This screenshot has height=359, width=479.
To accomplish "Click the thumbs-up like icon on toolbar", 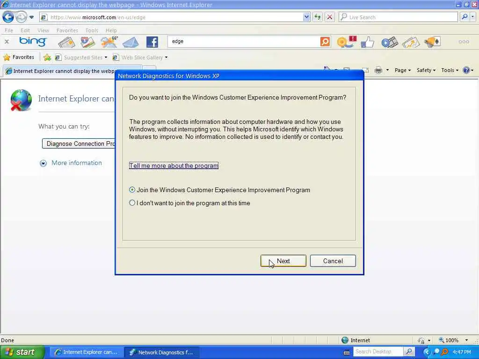I will coord(368,42).
